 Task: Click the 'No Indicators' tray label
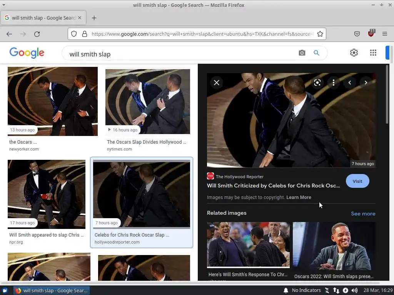tap(306, 290)
